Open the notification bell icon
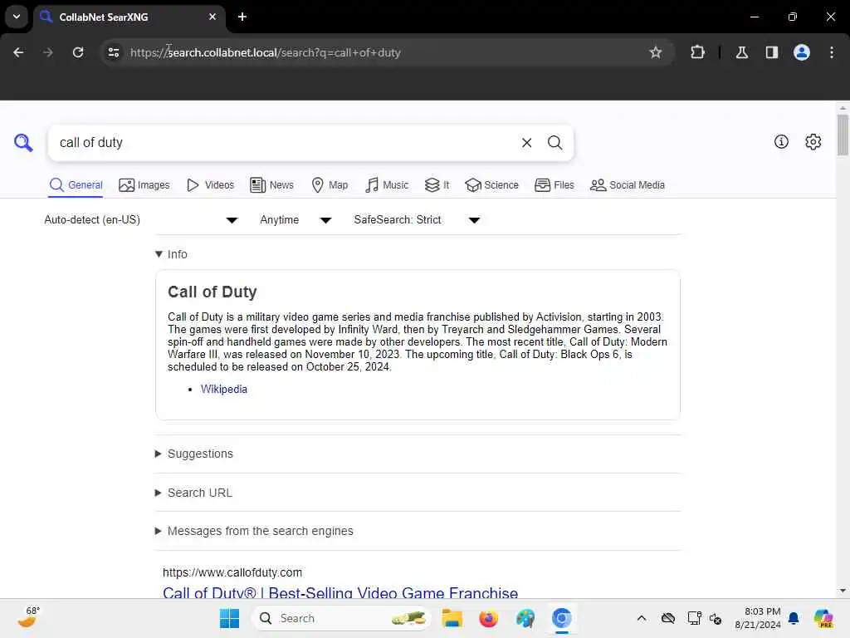Screen dimensions: 850x638 pos(794,618)
